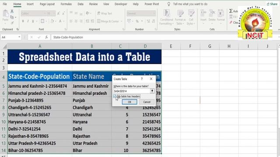The height and width of the screenshot is (157, 280).
Task: Click the Cut scissors icon
Action: point(12,11)
